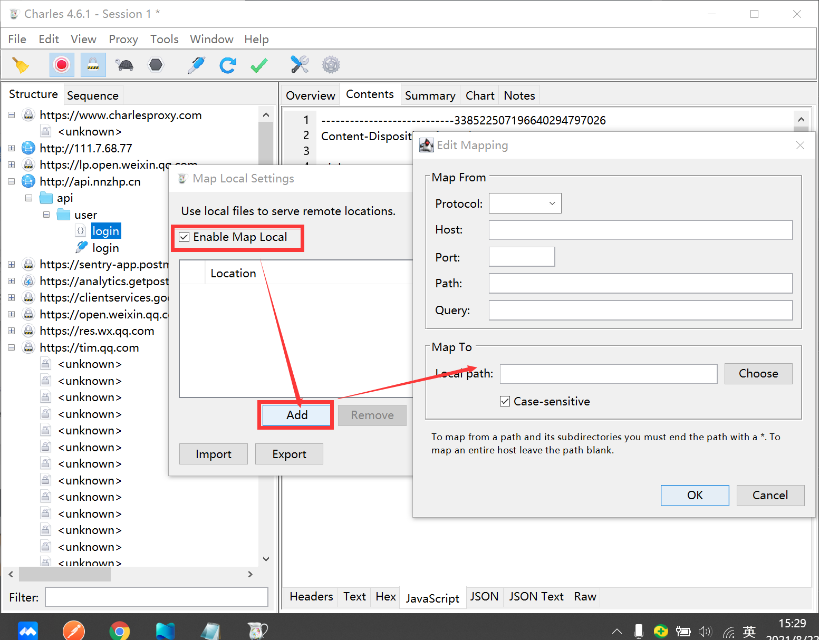Click the hexagon breakpoints icon
The width and height of the screenshot is (819, 640).
click(156, 65)
